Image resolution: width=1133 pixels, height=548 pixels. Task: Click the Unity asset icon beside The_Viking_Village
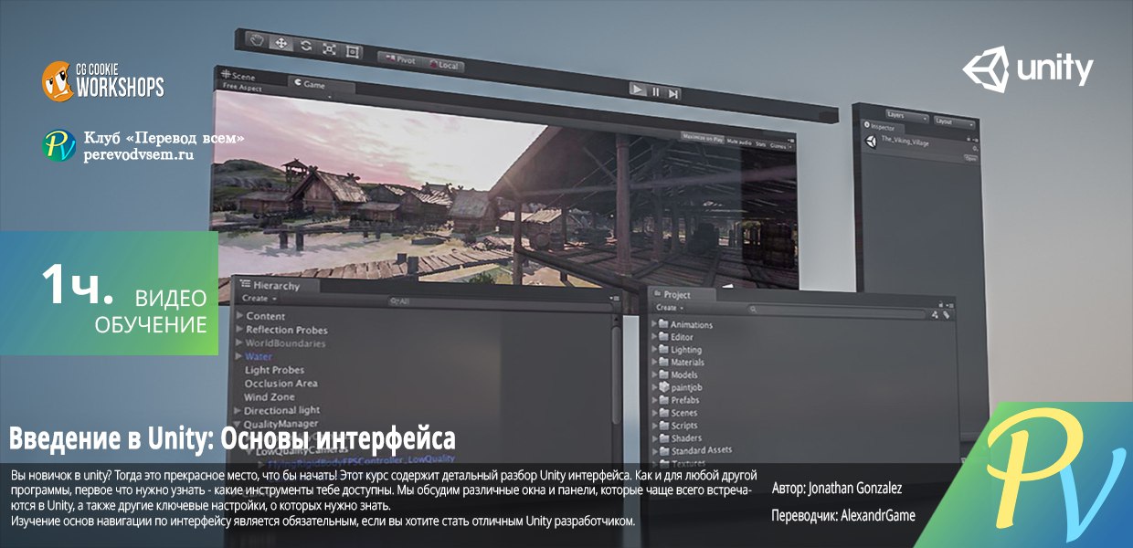tap(871, 142)
